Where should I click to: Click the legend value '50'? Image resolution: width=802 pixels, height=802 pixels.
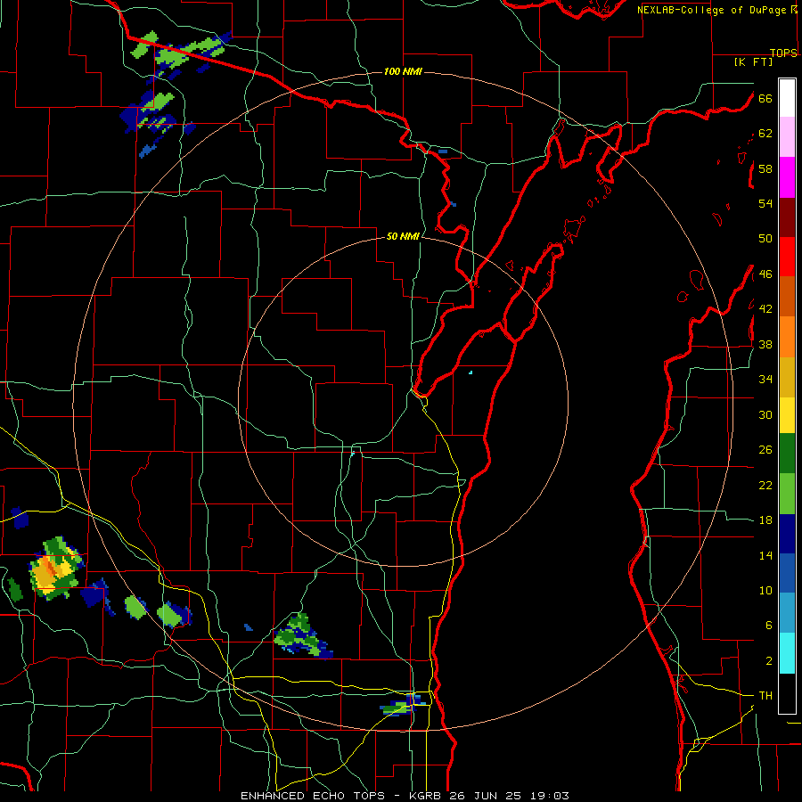765,239
